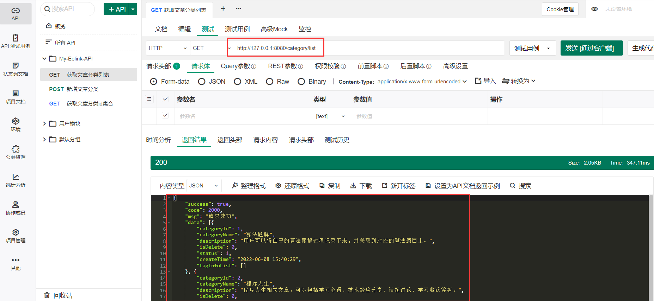The height and width of the screenshot is (301, 654).
Task: Open the 返回头部 tab
Action: pos(230,140)
